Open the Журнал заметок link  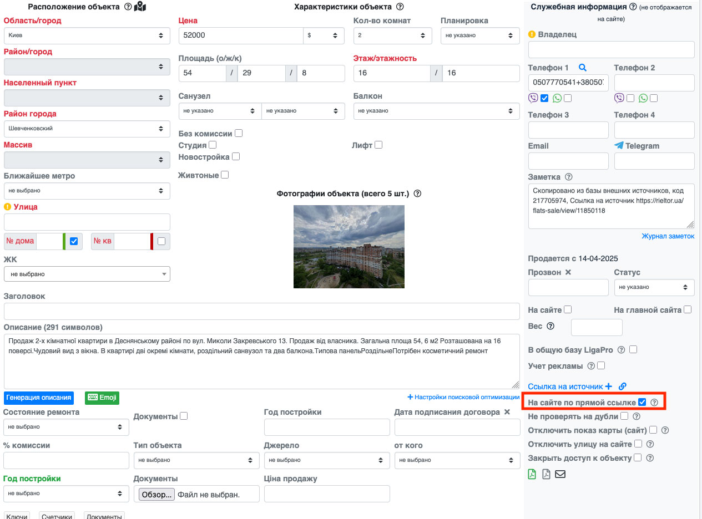(668, 236)
